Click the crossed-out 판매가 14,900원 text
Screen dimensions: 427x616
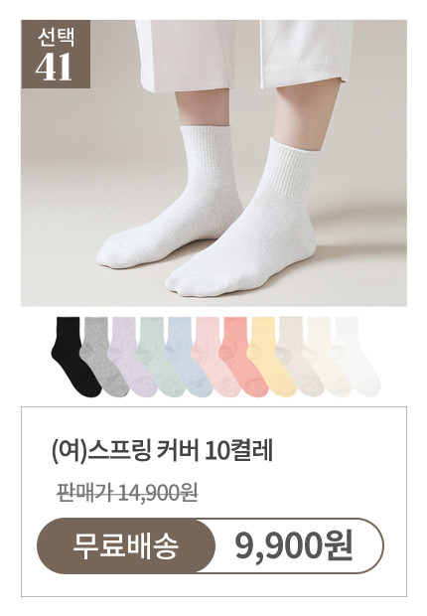pyautogui.click(x=127, y=492)
